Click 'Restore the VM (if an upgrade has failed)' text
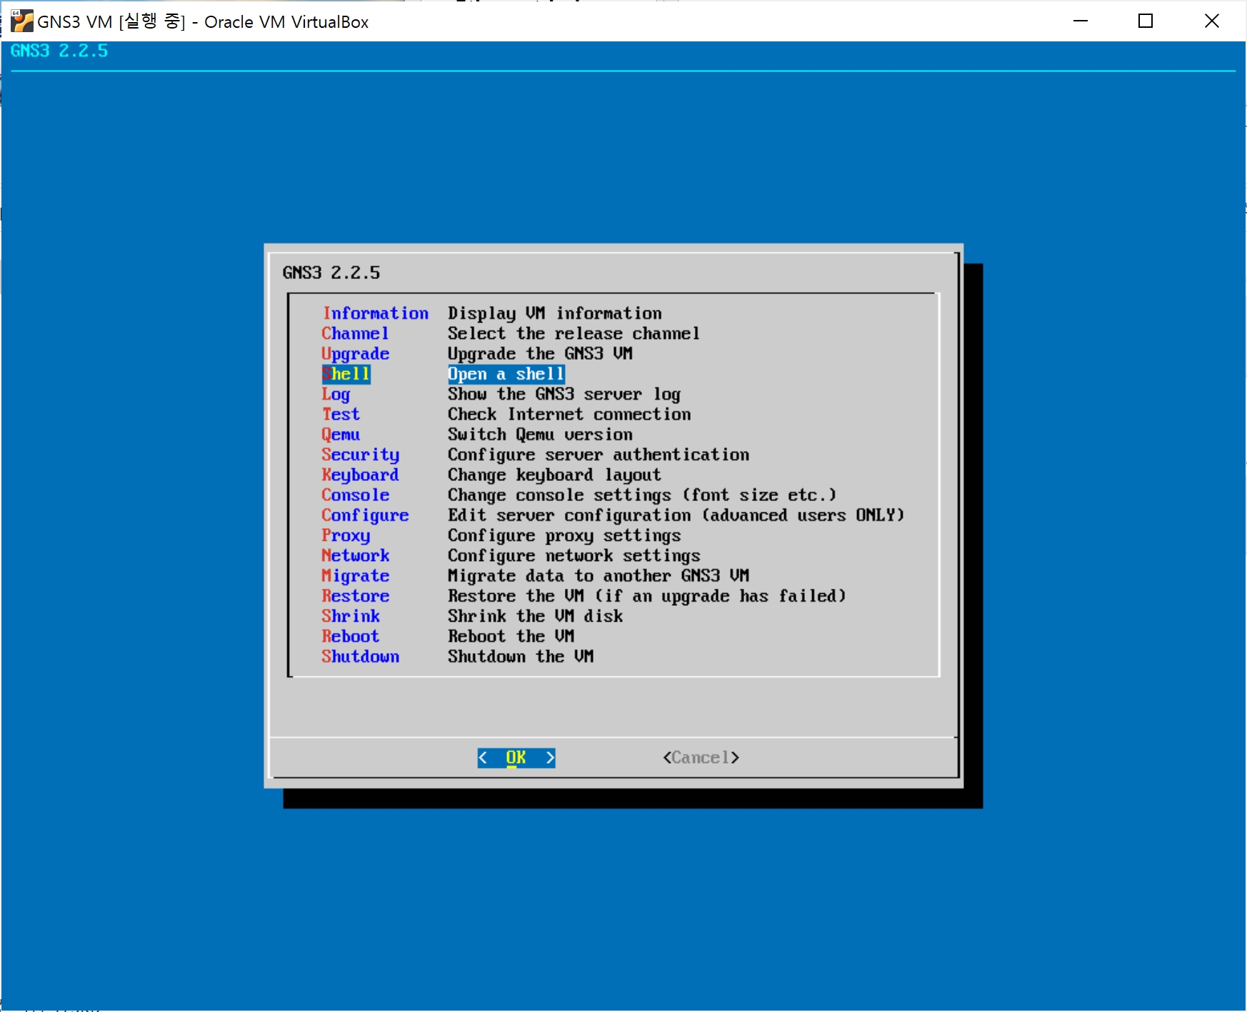The image size is (1247, 1012). pos(647,596)
